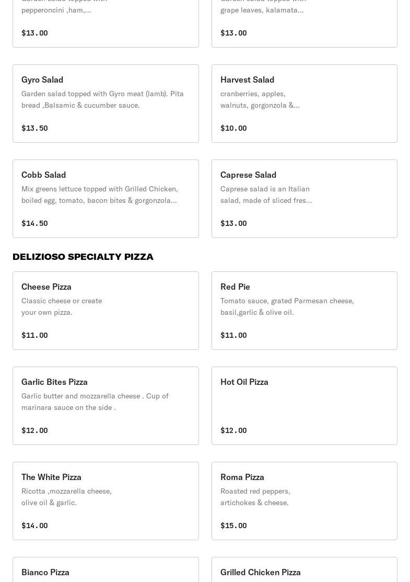Select the Garlic Bites Pizza title
The image size is (410, 582).
coord(54,382)
